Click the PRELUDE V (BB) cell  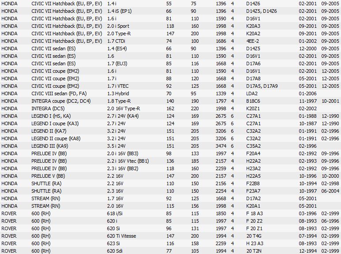click(48, 176)
